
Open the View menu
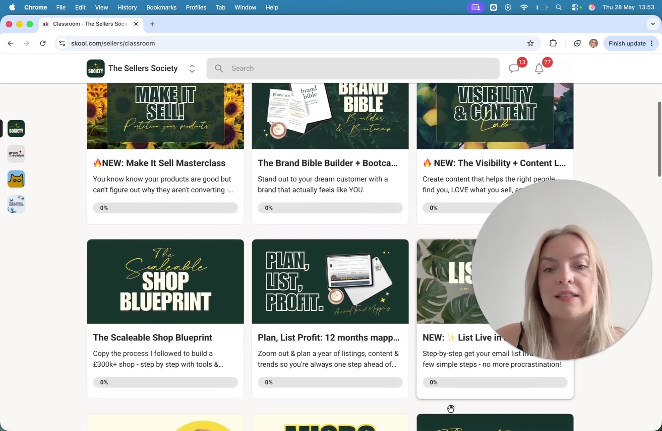[x=101, y=7]
